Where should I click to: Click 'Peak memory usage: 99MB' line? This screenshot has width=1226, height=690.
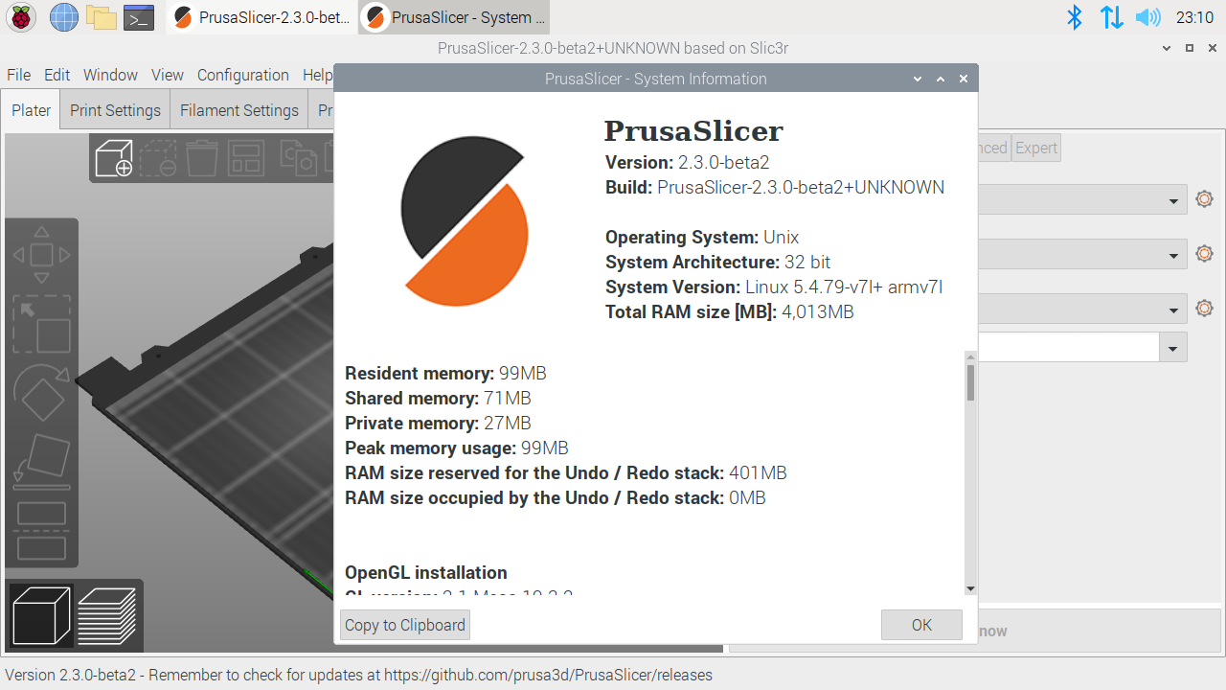pyautogui.click(x=457, y=448)
